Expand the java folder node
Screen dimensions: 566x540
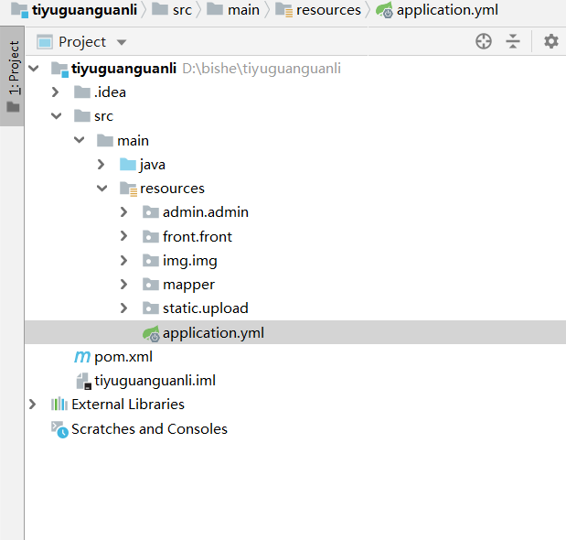tap(101, 165)
